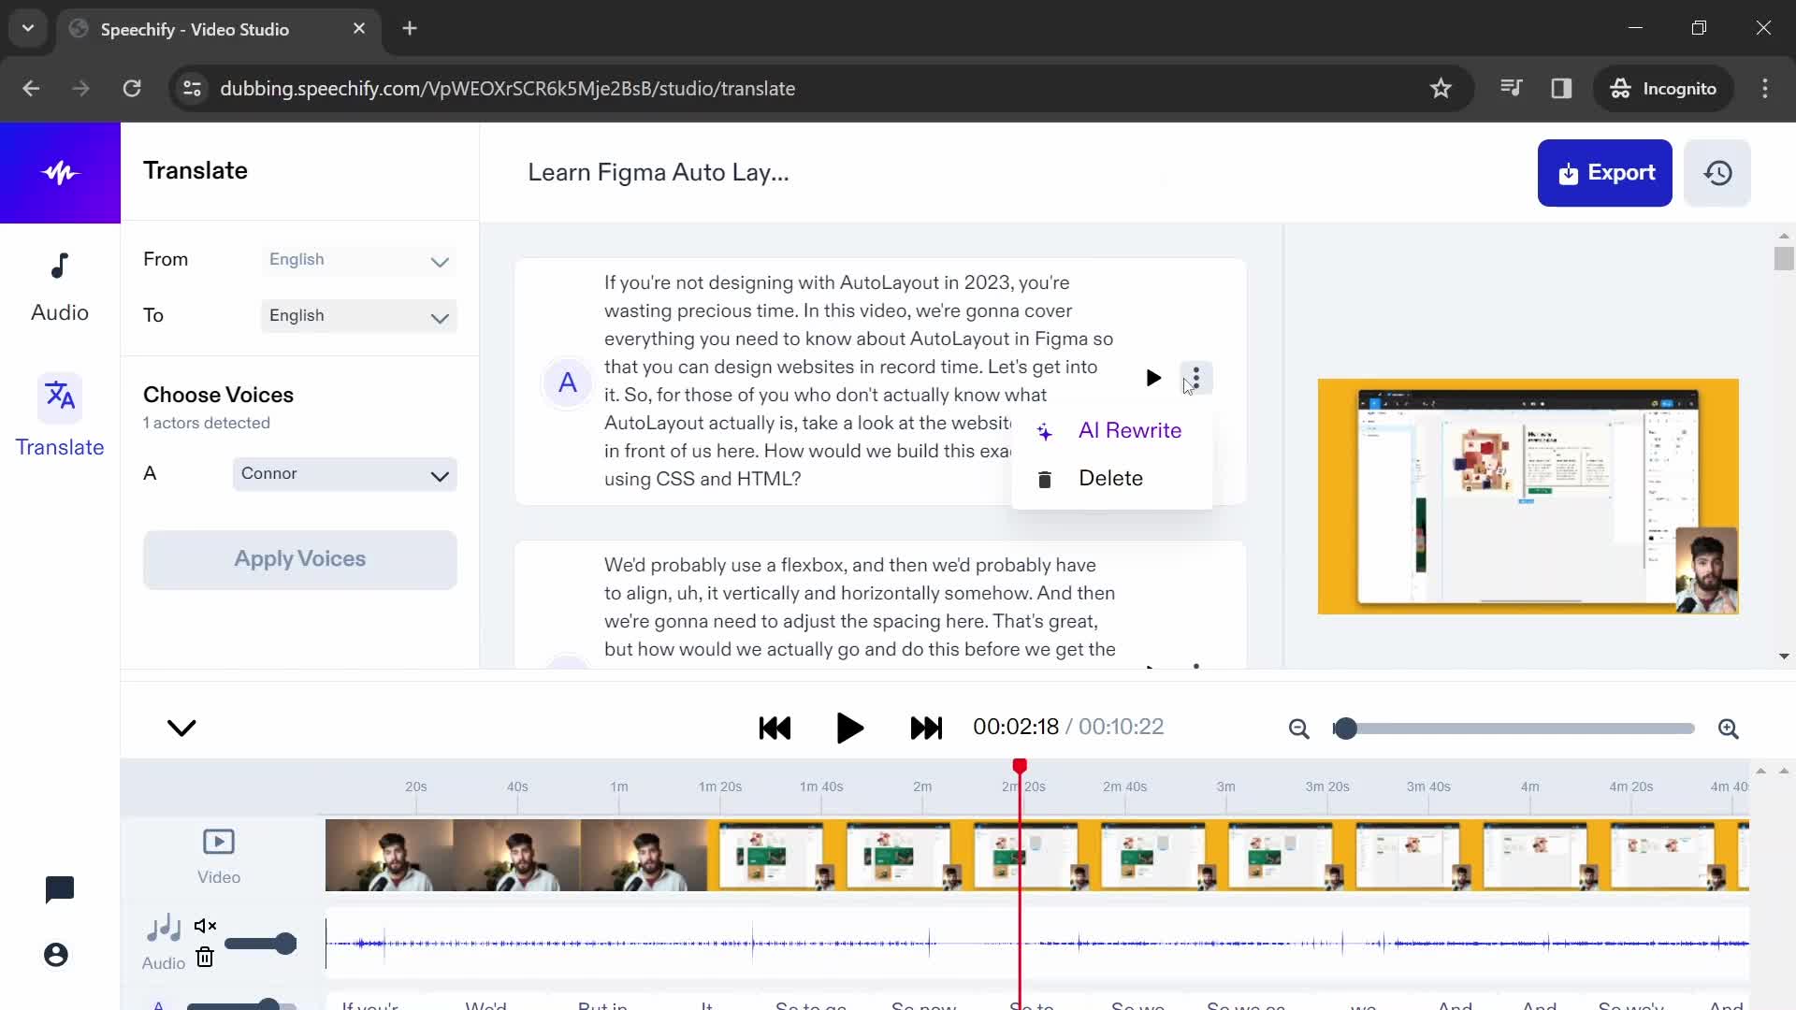This screenshot has width=1796, height=1010.
Task: Go back in browser history
Action: [x=31, y=88]
